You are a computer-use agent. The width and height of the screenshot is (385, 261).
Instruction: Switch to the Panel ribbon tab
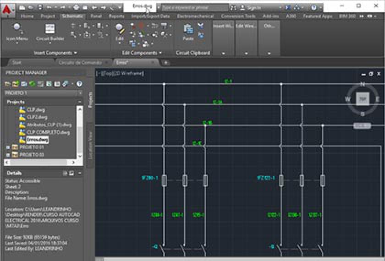coord(96,16)
